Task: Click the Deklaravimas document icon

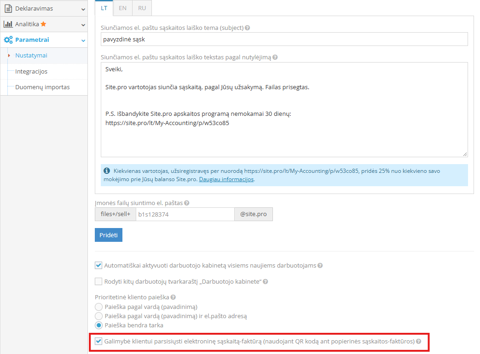Action: (8, 9)
